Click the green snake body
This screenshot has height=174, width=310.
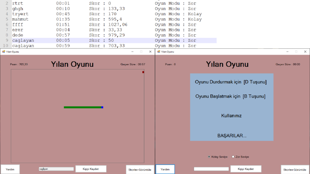(82, 107)
